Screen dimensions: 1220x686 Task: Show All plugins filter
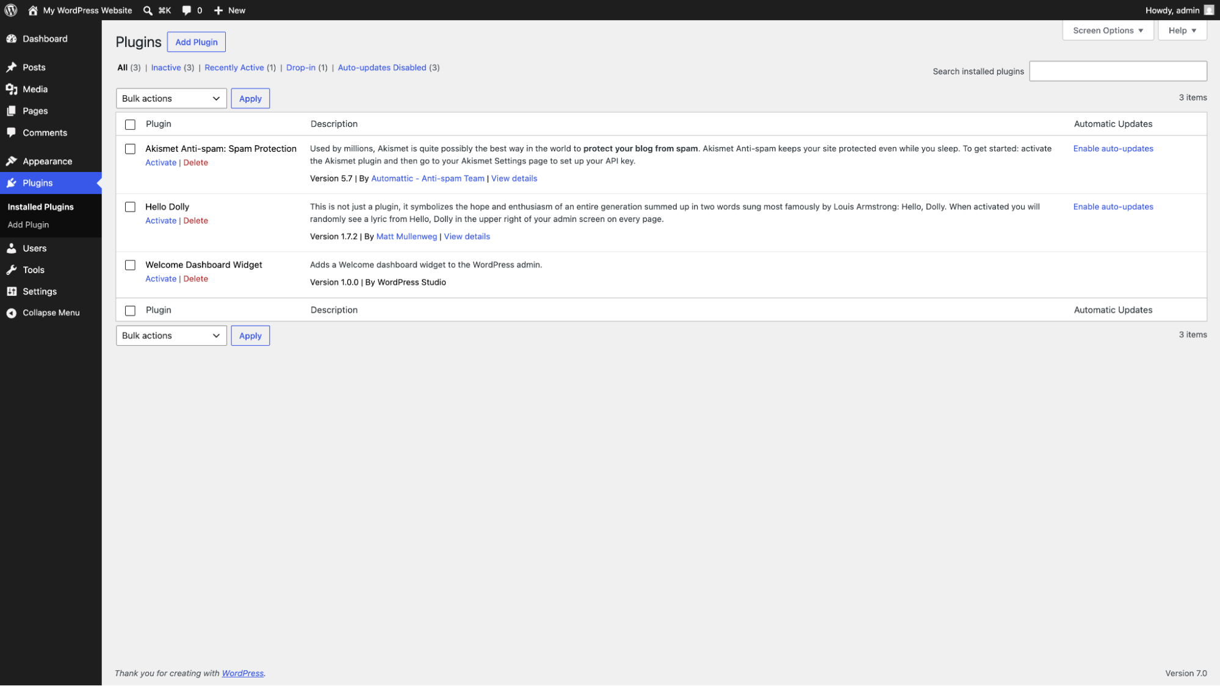tap(123, 68)
